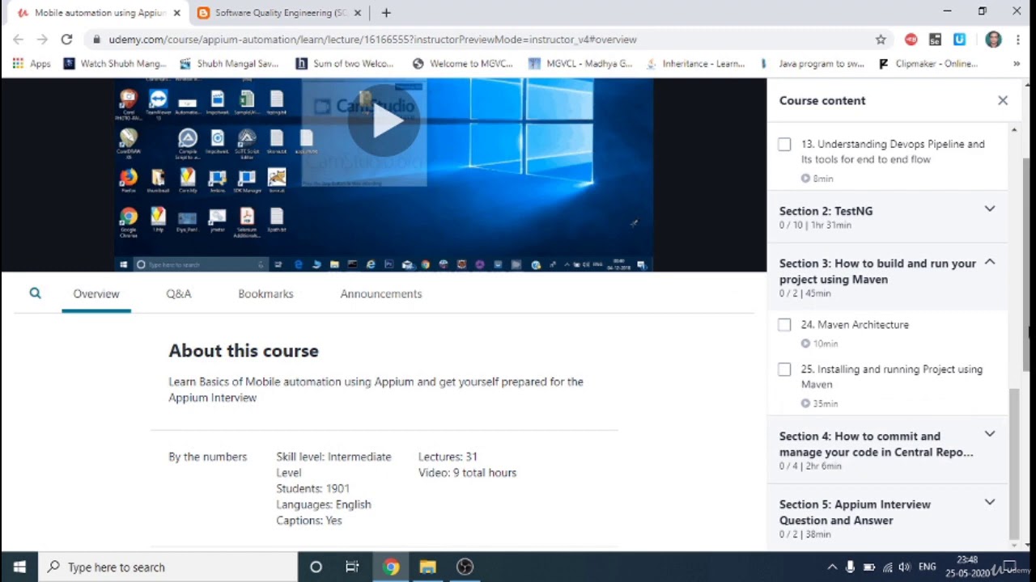Open Watch Shubh Mang bookmark
Image resolution: width=1036 pixels, height=582 pixels.
(114, 63)
